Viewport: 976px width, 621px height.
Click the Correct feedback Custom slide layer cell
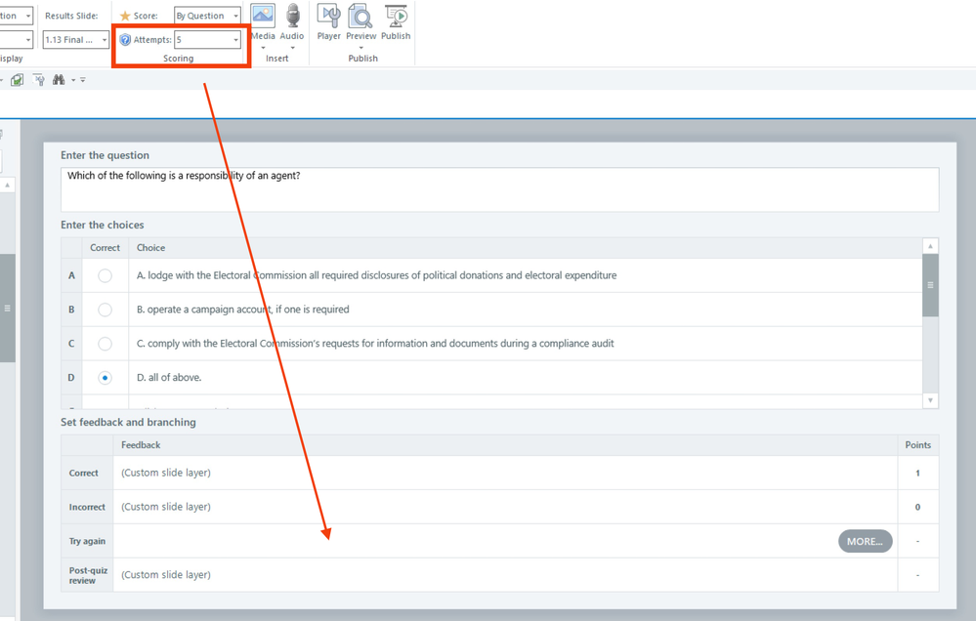(505, 473)
